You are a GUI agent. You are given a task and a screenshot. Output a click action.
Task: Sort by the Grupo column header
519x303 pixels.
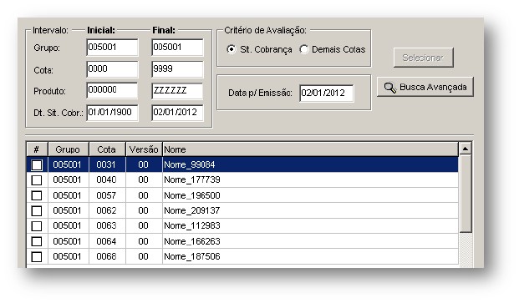(69, 149)
